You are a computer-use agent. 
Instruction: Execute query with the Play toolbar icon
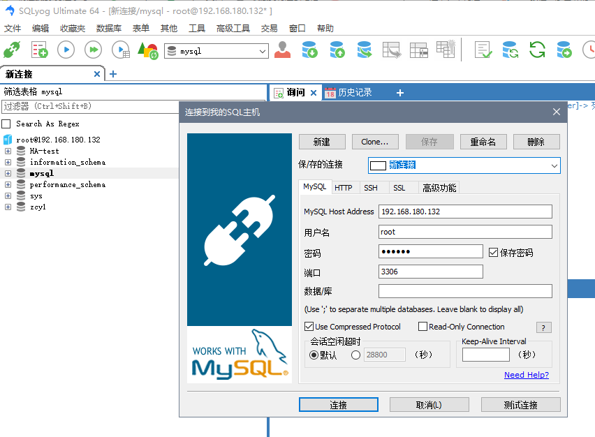65,50
